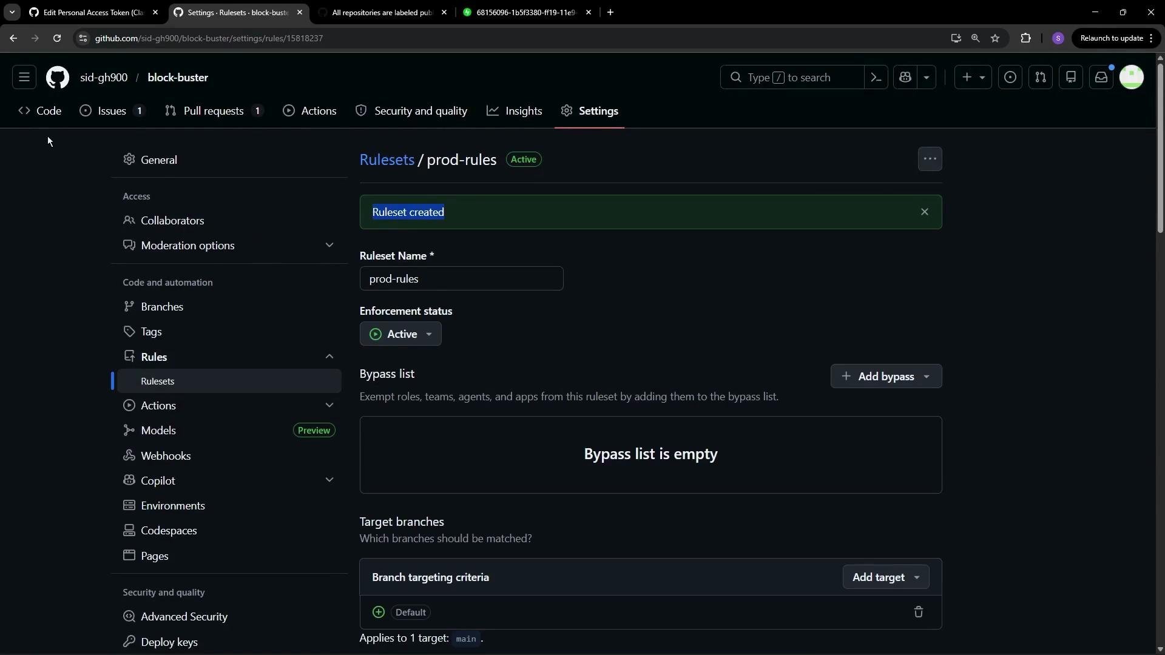This screenshot has width=1165, height=655.
Task: Focus the Ruleset Name input field
Action: [461, 279]
